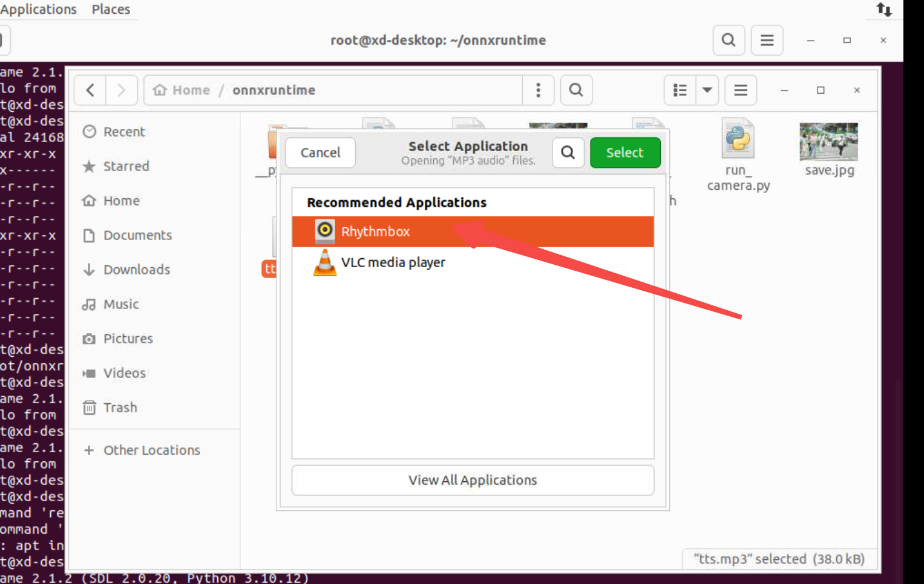Select the run_camera.py Python file icon
Screen dimensions: 924x584
(738, 138)
